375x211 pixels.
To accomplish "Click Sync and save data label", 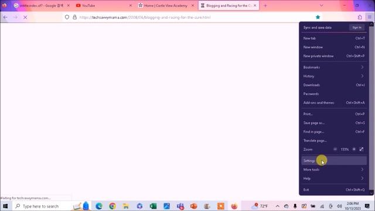I will pos(318,28).
